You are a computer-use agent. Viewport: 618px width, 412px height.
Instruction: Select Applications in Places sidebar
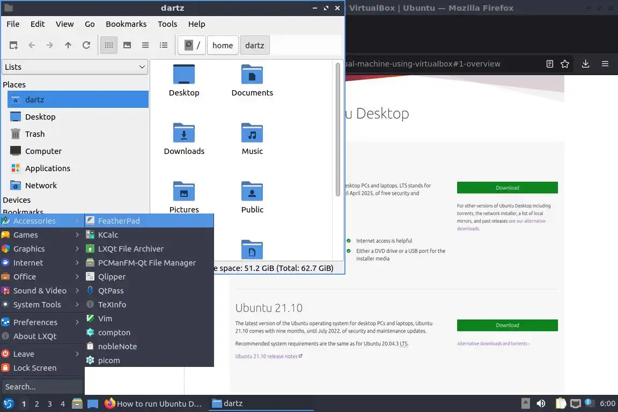[78, 168]
